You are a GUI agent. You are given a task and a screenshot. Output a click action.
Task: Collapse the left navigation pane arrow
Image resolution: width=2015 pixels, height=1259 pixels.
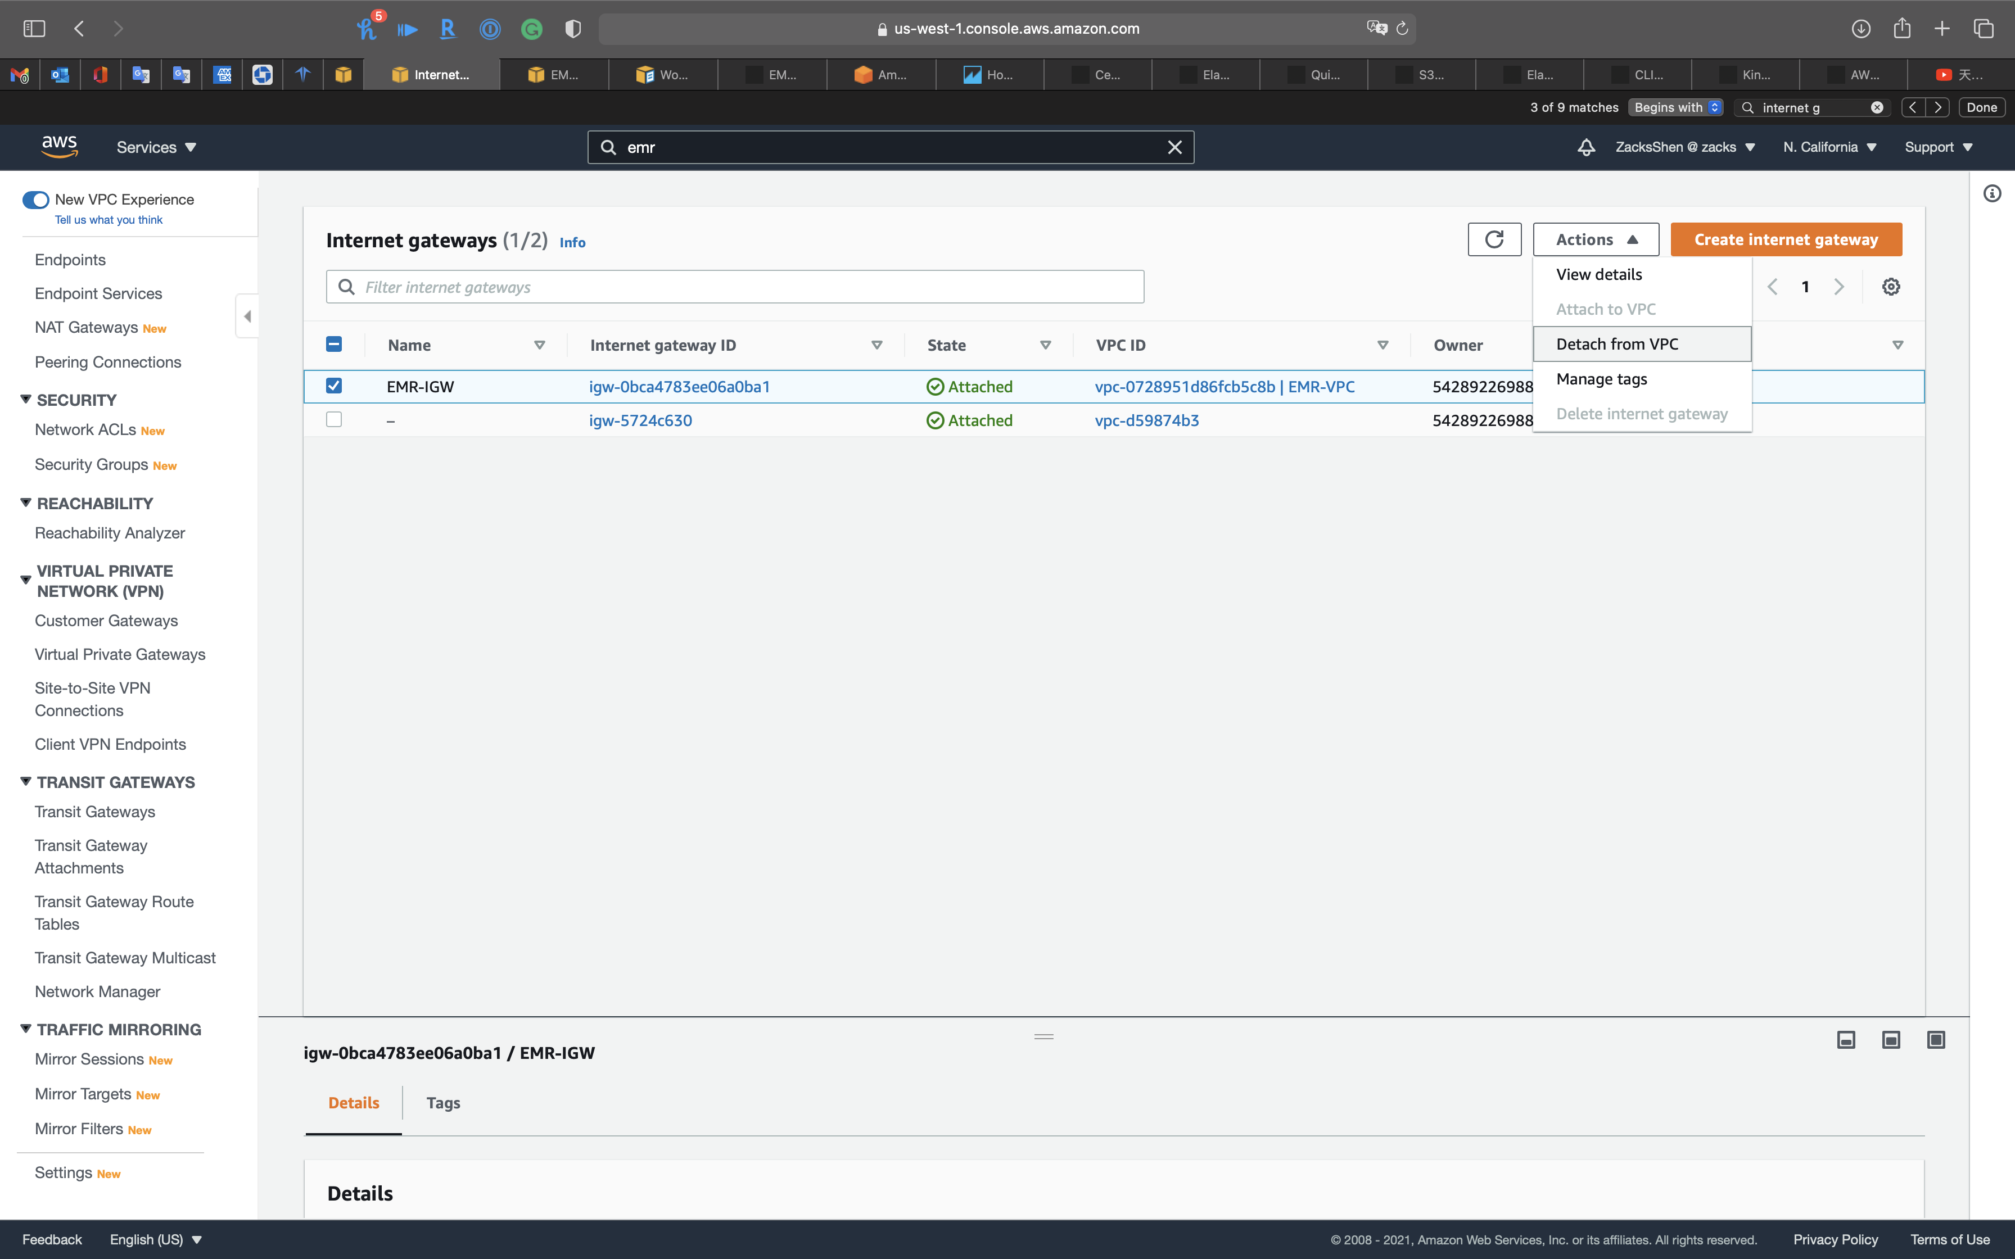tap(247, 316)
